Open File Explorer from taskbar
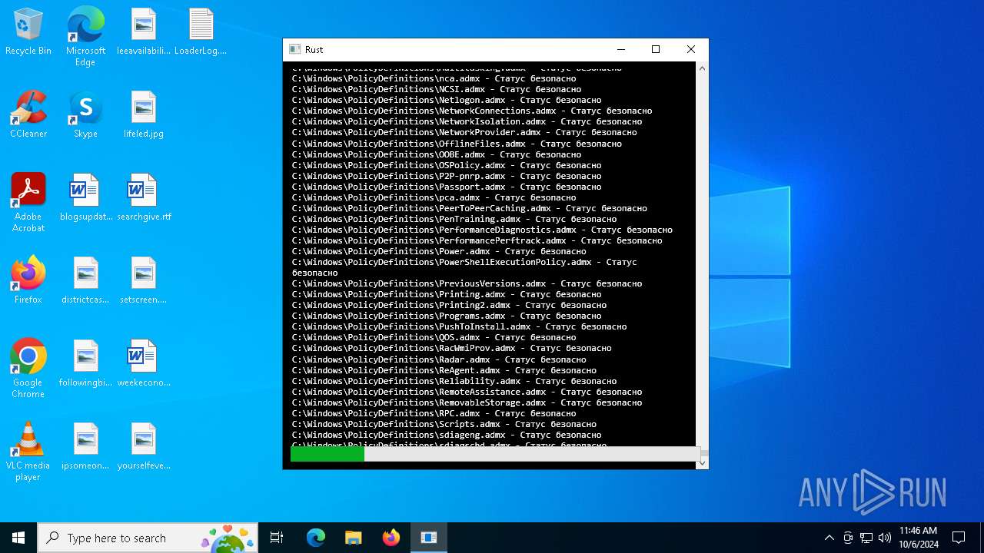Viewport: 984px width, 553px height. (x=354, y=538)
